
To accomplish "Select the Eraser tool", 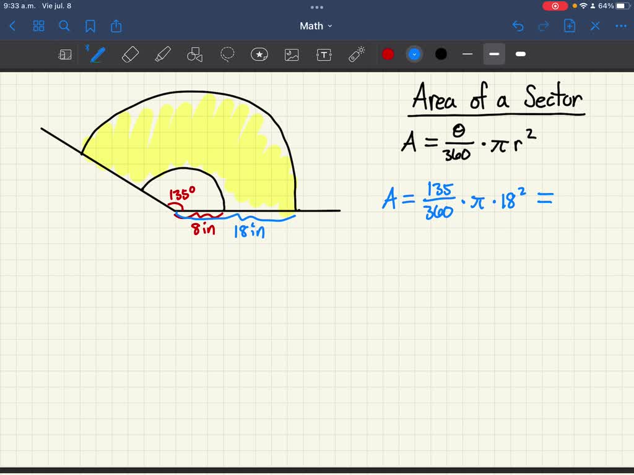I will (x=131, y=54).
